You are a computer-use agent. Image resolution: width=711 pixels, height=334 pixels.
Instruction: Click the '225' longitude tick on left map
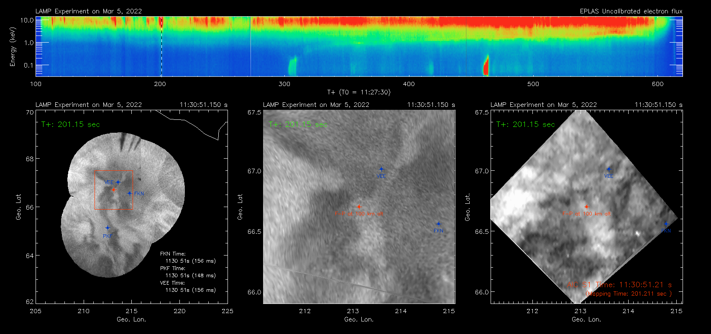[x=228, y=311]
